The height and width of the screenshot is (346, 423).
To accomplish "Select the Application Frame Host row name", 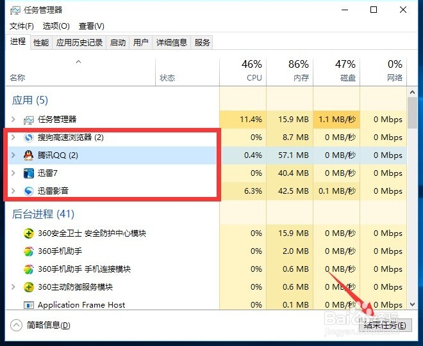I will (81, 305).
